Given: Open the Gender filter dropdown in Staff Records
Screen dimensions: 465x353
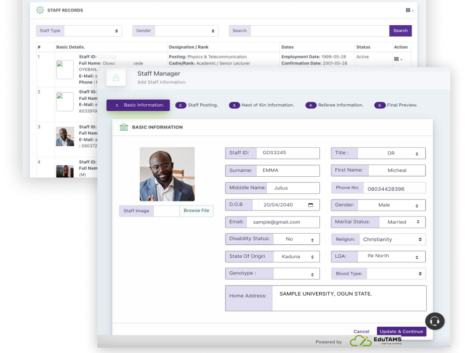Looking at the screenshot, I should [x=186, y=31].
